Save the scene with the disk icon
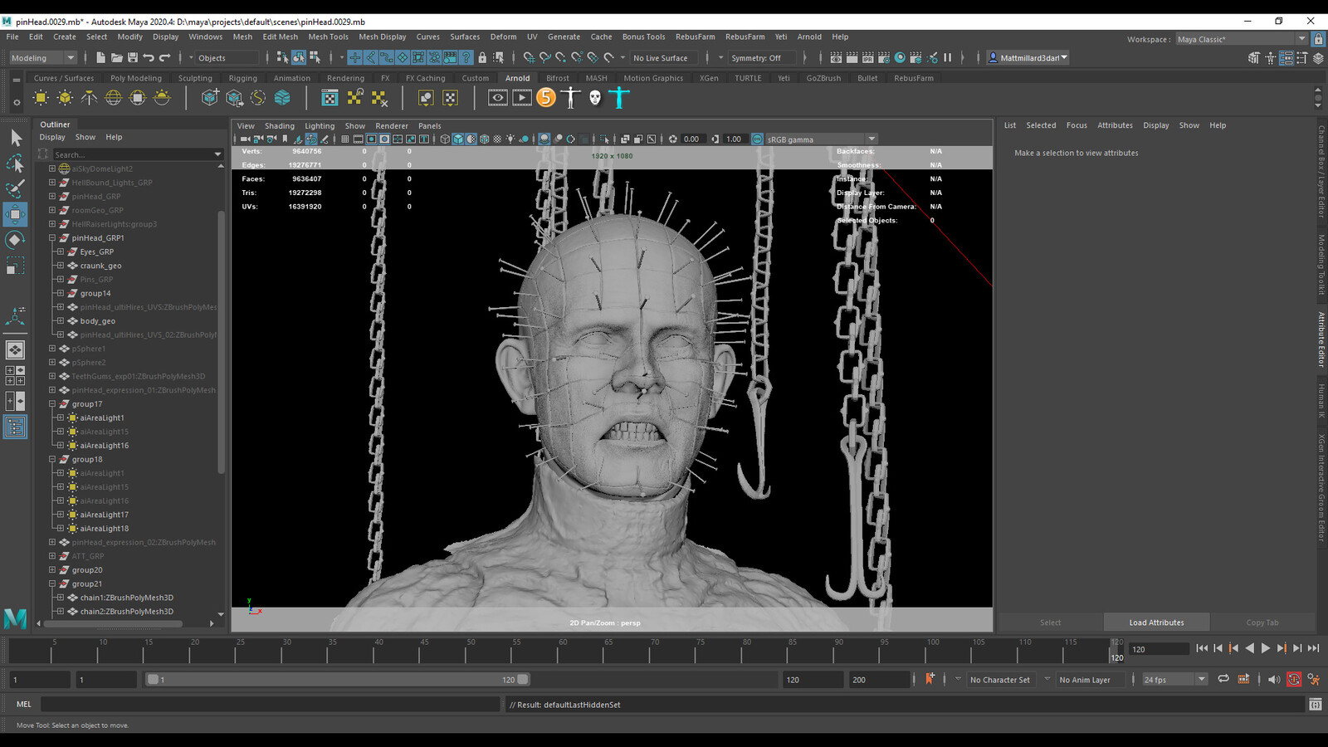Screen dimensions: 1328x747 (x=133, y=57)
